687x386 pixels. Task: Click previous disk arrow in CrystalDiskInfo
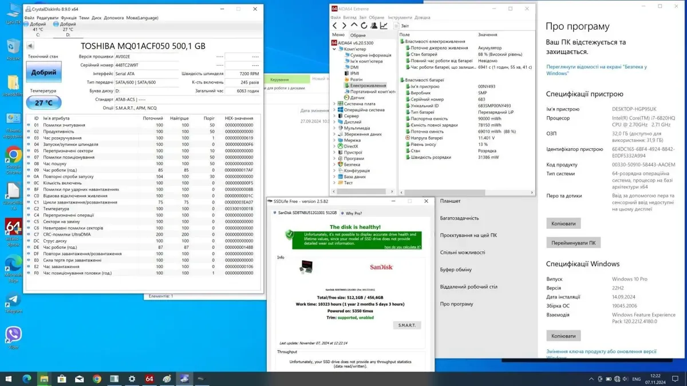[x=30, y=46]
